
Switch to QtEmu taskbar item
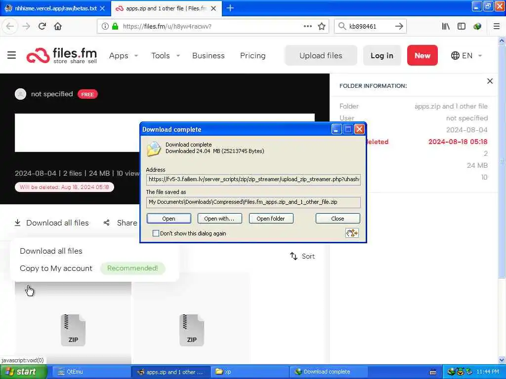click(91, 372)
